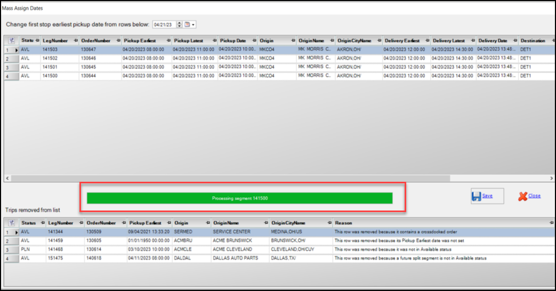Click the green Processing segment 141500 progress bar
556x291 pixels.
pos(240,198)
